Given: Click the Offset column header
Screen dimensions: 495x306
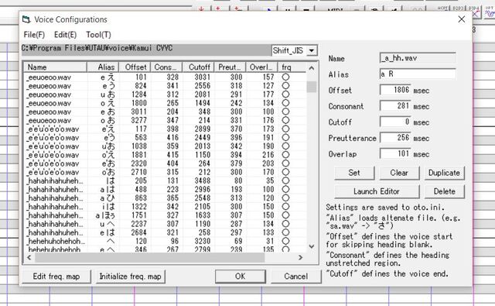Looking at the screenshot, I should pos(135,67).
